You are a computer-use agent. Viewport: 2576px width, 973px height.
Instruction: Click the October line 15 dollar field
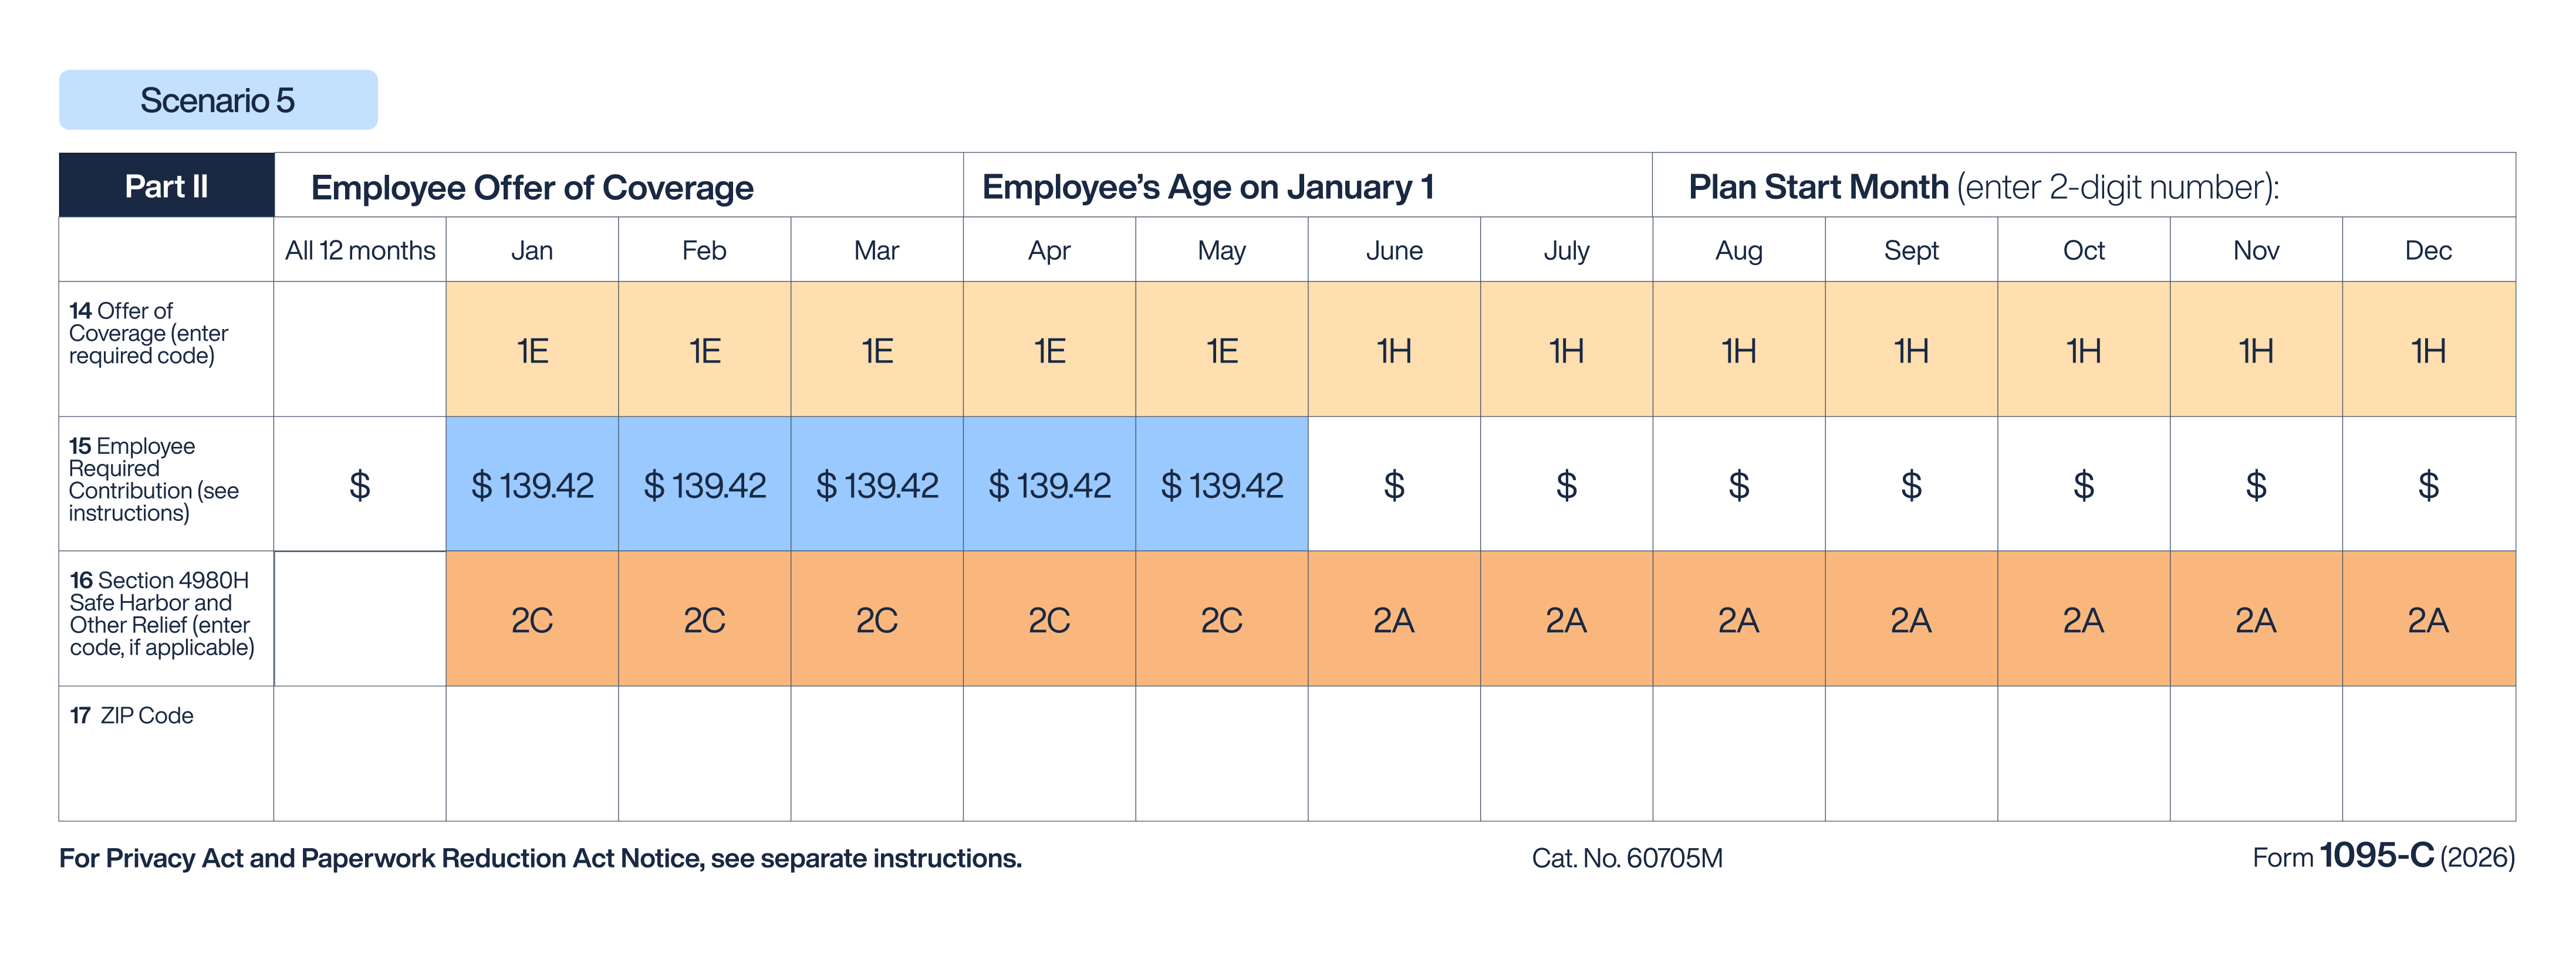tap(2083, 484)
